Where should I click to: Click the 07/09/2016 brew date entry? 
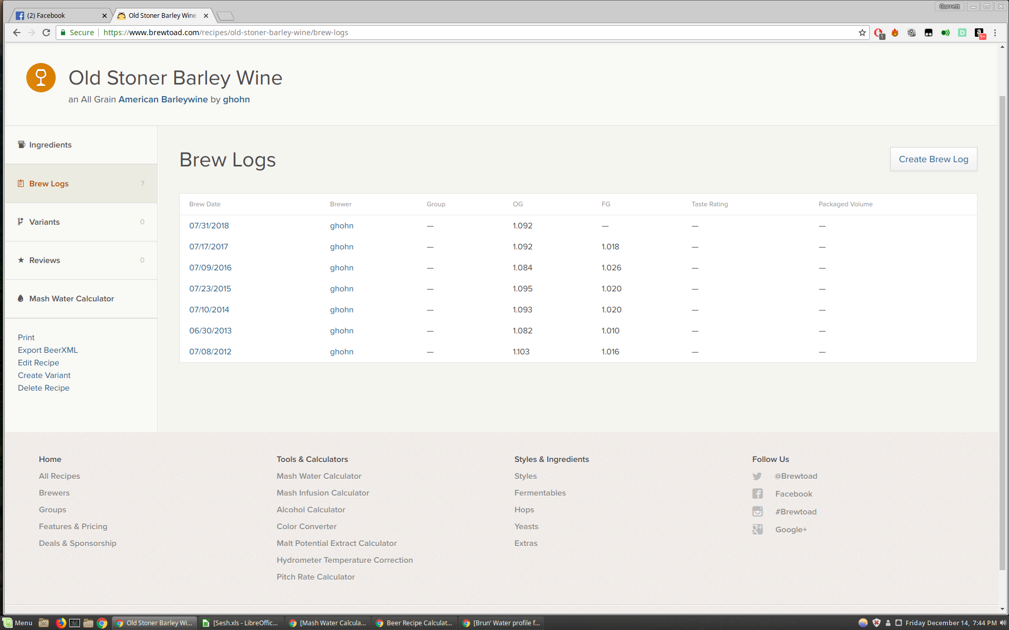point(210,267)
